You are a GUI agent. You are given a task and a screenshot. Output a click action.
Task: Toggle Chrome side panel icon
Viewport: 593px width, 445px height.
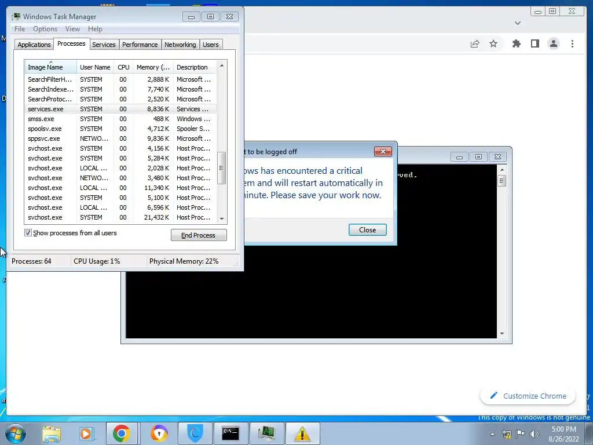[535, 44]
